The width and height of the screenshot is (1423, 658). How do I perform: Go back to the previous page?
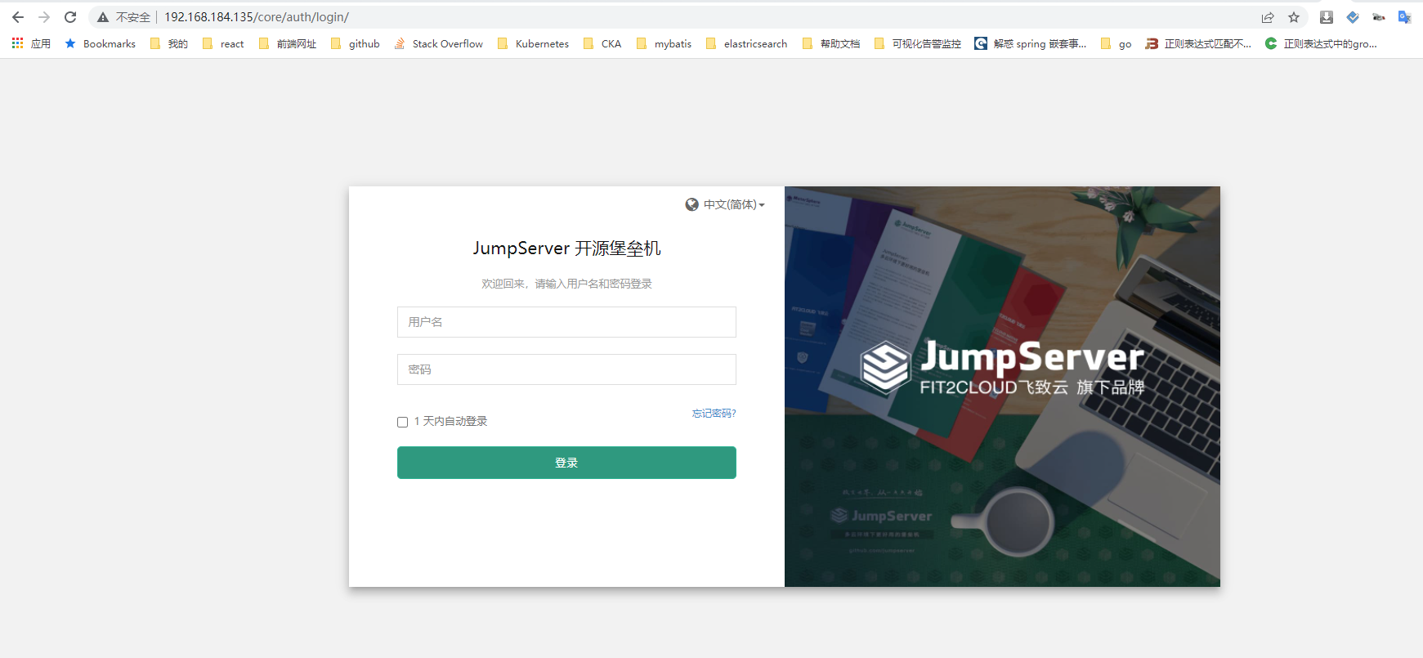18,17
